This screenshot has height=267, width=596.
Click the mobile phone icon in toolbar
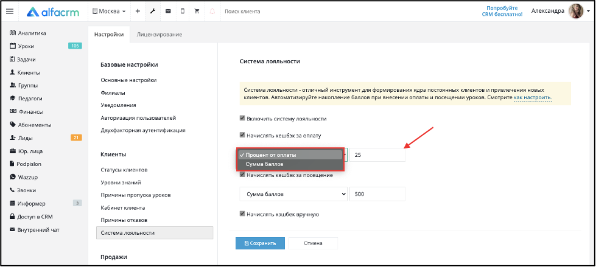[183, 12]
